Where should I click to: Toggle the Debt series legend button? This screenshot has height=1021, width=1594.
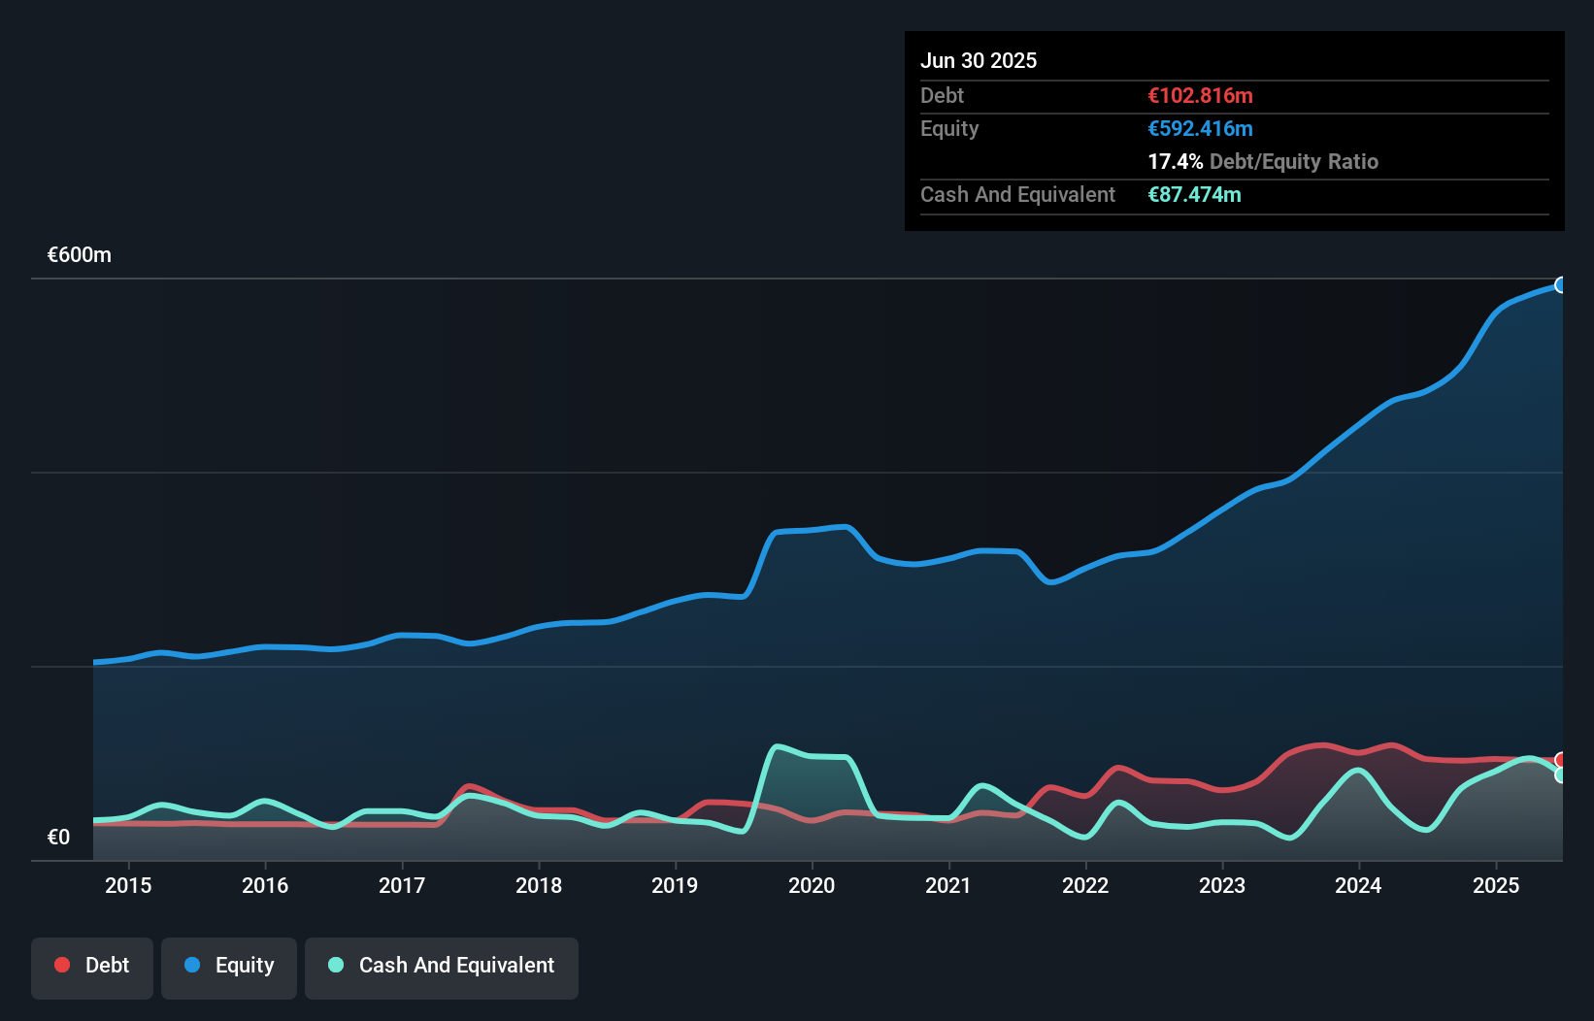(92, 967)
